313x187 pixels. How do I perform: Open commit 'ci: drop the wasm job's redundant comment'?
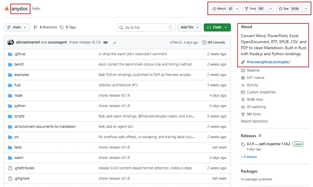coord(133,54)
